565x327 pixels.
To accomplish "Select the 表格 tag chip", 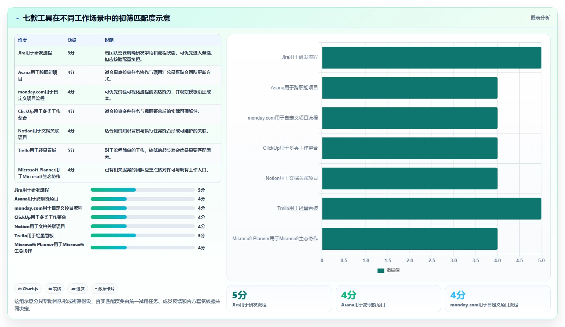I will click(55, 289).
